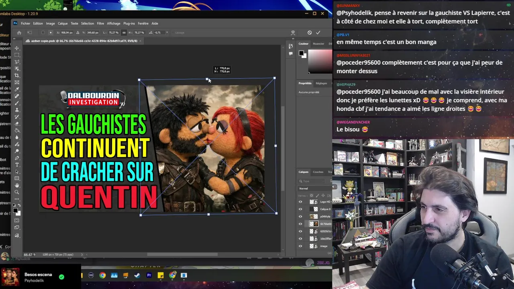
Task: Open the layer Type filter dropdown
Action: pyautogui.click(x=311, y=181)
